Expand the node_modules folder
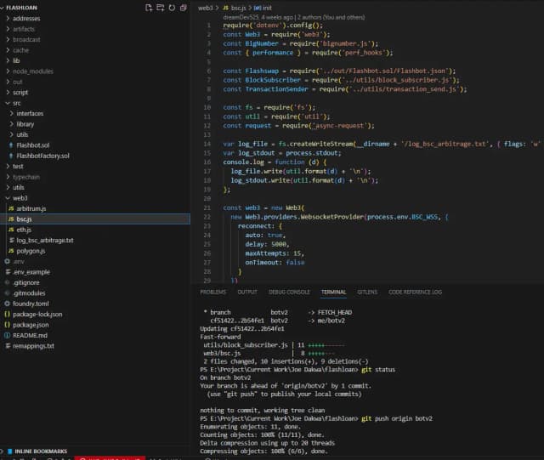This screenshot has width=544, height=460. pyautogui.click(x=32, y=71)
